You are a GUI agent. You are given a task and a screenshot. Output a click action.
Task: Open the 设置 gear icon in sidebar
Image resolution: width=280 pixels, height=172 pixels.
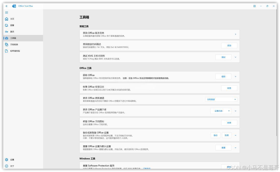click(x=6, y=160)
